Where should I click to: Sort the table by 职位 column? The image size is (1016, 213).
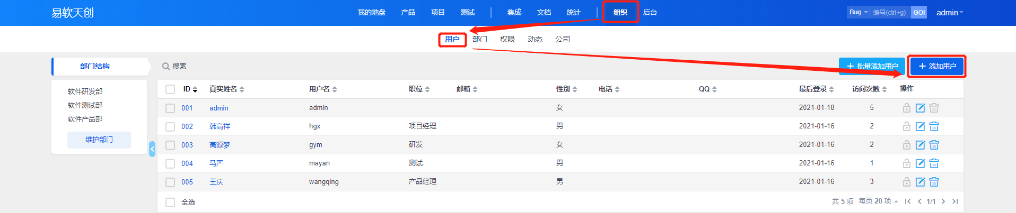(419, 89)
